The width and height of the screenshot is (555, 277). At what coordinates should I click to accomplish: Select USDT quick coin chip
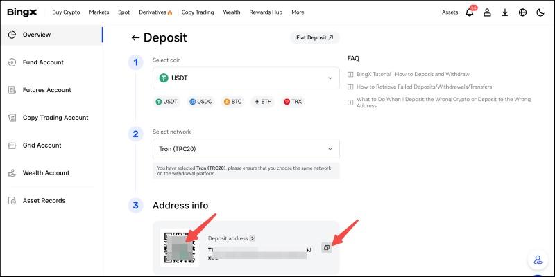point(166,102)
